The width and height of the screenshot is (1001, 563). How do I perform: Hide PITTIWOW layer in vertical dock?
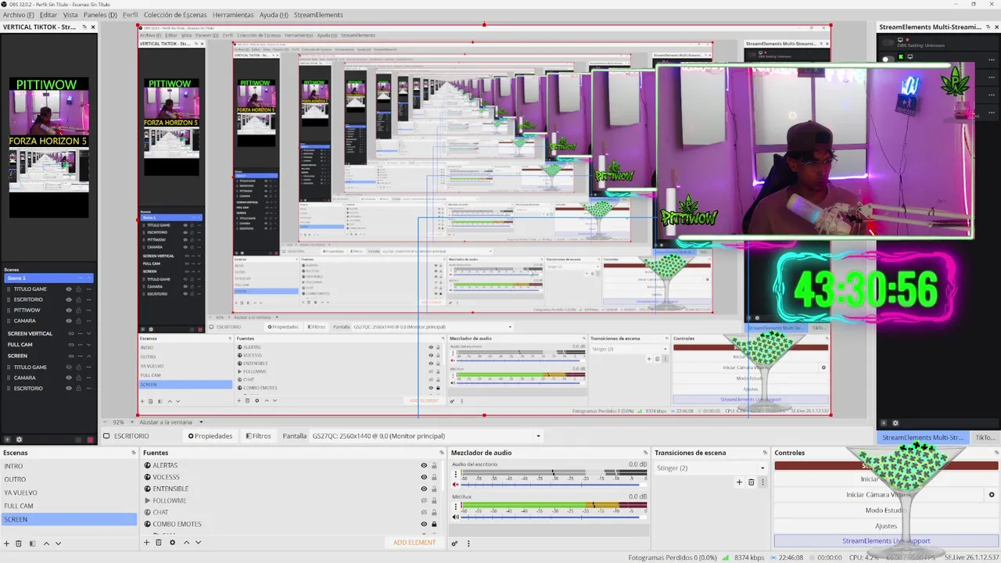pos(69,310)
